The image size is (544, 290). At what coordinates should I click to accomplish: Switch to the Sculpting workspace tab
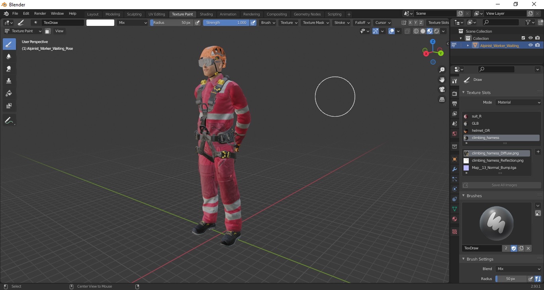click(134, 14)
